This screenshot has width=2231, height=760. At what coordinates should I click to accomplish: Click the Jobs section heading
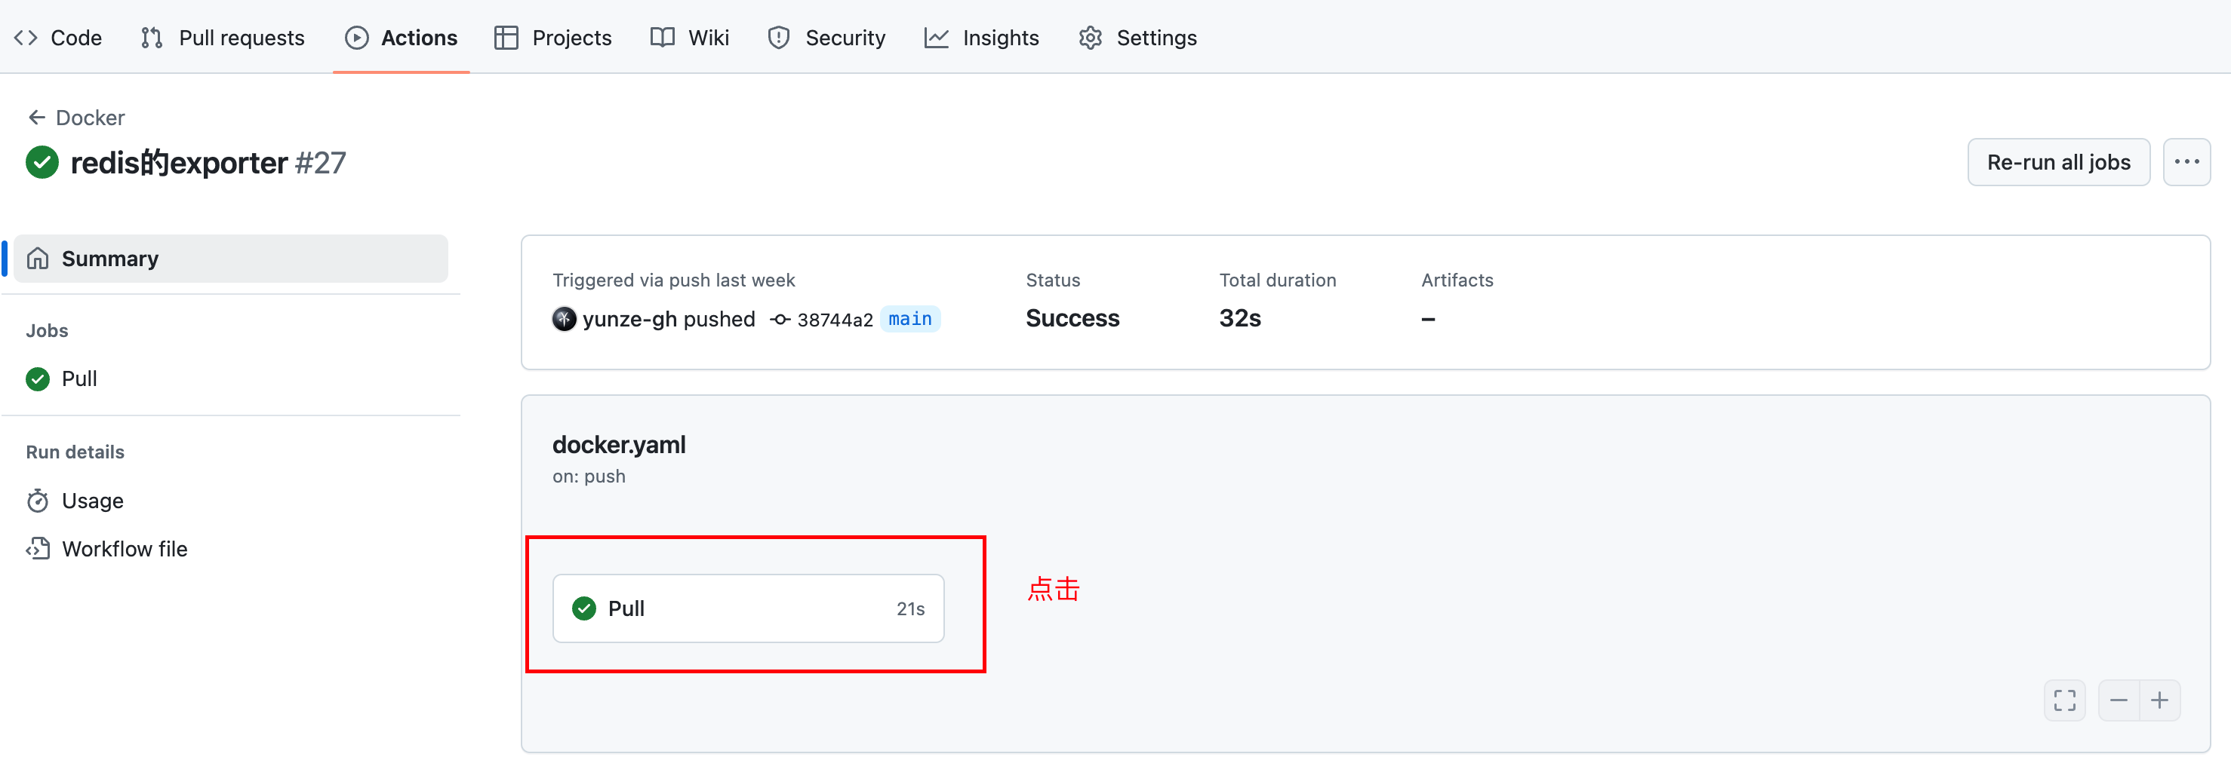click(x=47, y=331)
